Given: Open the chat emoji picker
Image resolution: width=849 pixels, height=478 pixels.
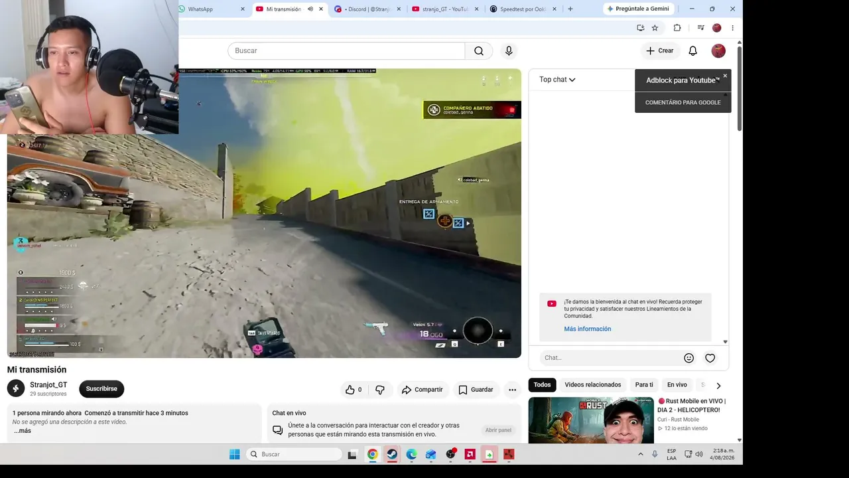Looking at the screenshot, I should click(x=688, y=358).
